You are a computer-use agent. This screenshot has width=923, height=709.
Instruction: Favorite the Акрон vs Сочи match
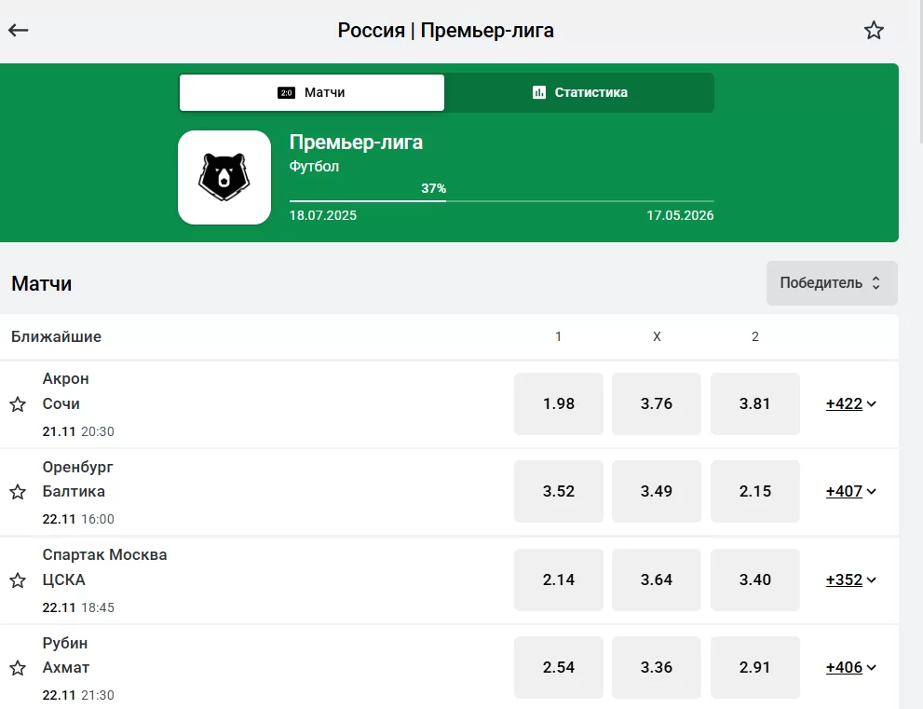point(18,404)
